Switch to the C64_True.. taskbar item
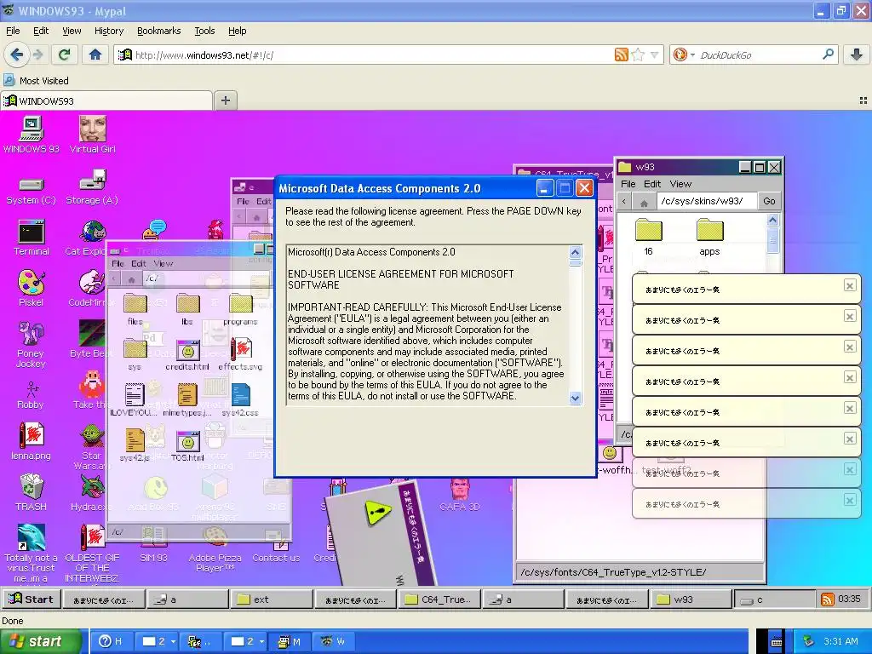The width and height of the screenshot is (872, 654). (x=439, y=599)
